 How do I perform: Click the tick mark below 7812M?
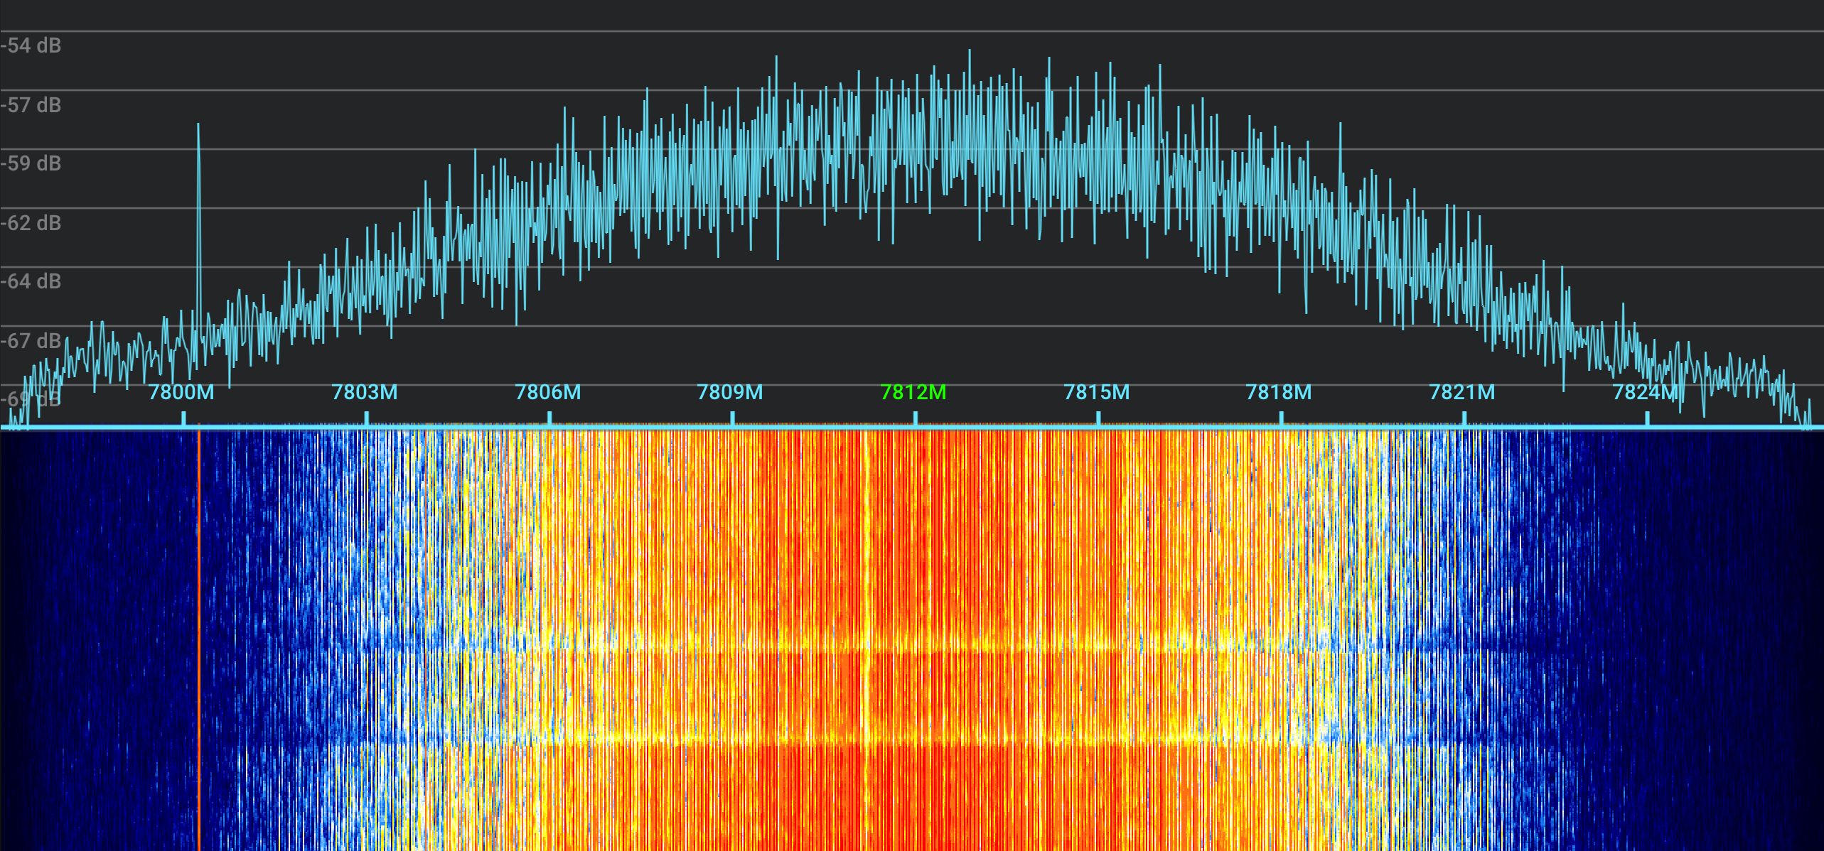click(915, 418)
